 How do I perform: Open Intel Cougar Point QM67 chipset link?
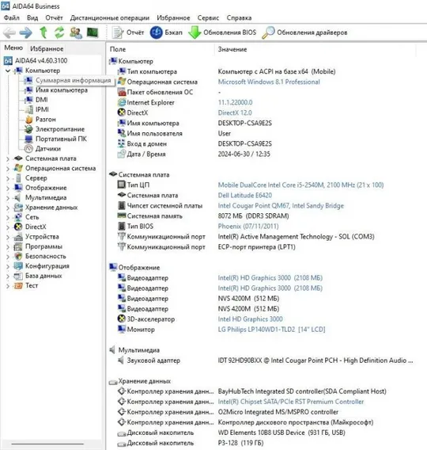(281, 206)
